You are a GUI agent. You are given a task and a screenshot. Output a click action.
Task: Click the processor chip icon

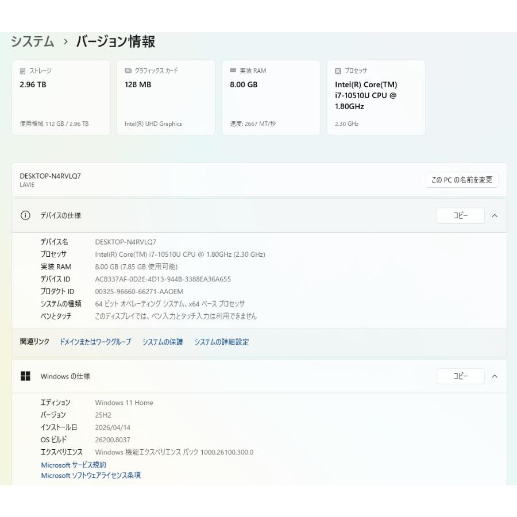338,71
